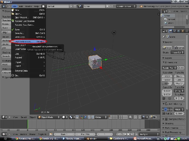The image size is (189, 141).
Task: Delete the screen layout with X icon
Action: 75,6
